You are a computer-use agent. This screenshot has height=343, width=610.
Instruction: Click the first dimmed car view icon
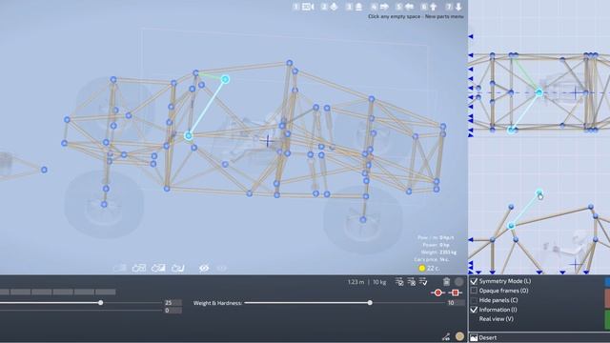point(120,268)
